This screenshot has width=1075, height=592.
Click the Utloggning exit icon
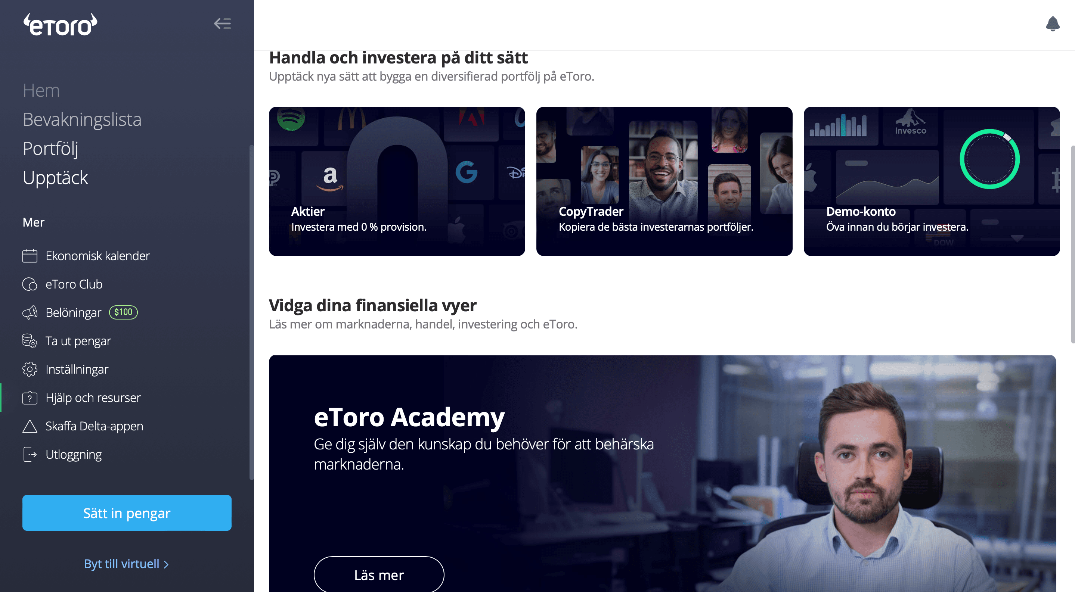[30, 454]
